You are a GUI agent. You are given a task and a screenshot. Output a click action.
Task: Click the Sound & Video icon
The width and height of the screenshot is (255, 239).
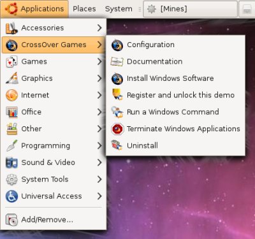(x=11, y=163)
